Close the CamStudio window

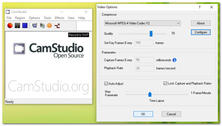tap(86, 12)
